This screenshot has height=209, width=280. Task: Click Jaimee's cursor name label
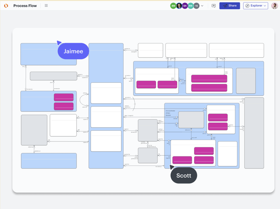[73, 51]
